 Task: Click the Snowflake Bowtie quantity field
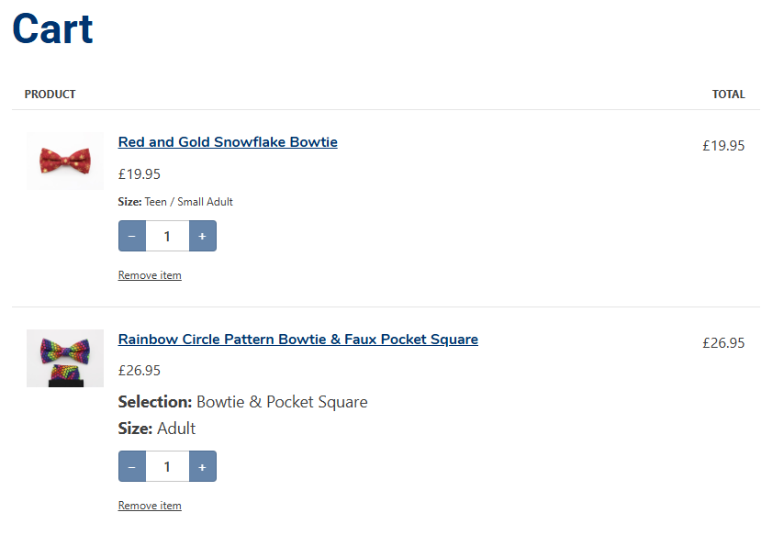coord(167,236)
